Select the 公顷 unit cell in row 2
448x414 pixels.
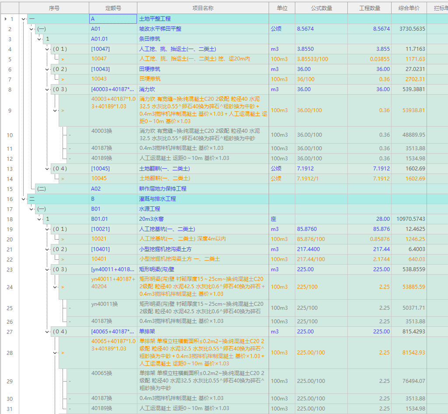(282, 29)
